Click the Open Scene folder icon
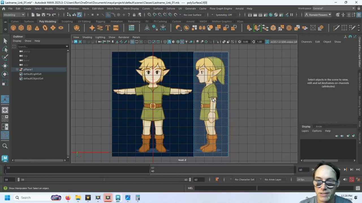This screenshot has height=203, width=362. [x=38, y=15]
